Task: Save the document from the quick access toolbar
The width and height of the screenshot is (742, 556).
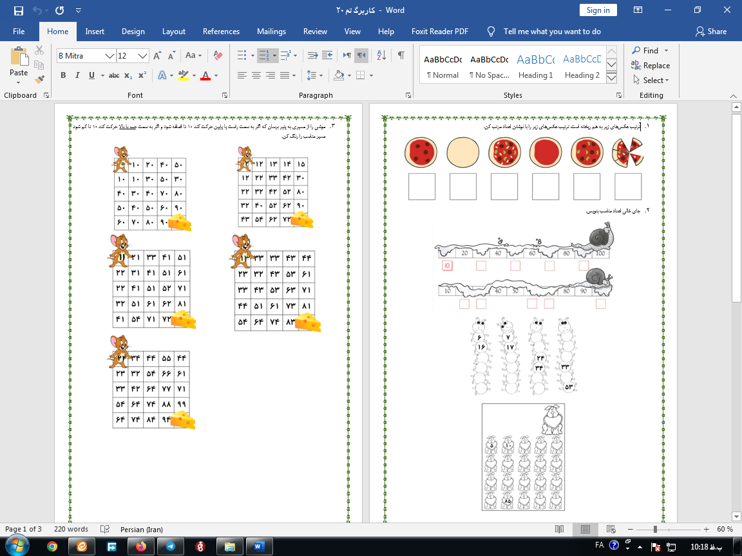Action: (x=18, y=10)
